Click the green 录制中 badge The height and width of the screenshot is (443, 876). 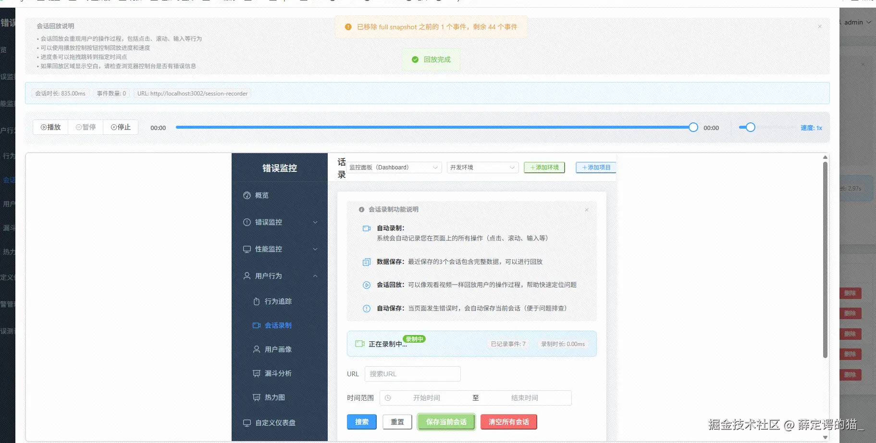[x=414, y=339]
